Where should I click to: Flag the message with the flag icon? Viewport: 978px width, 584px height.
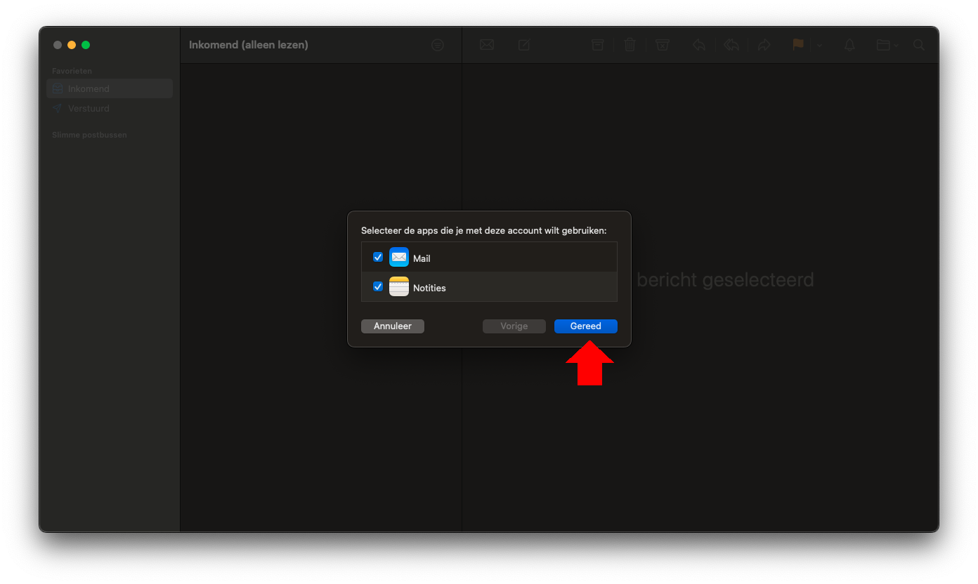tap(797, 44)
